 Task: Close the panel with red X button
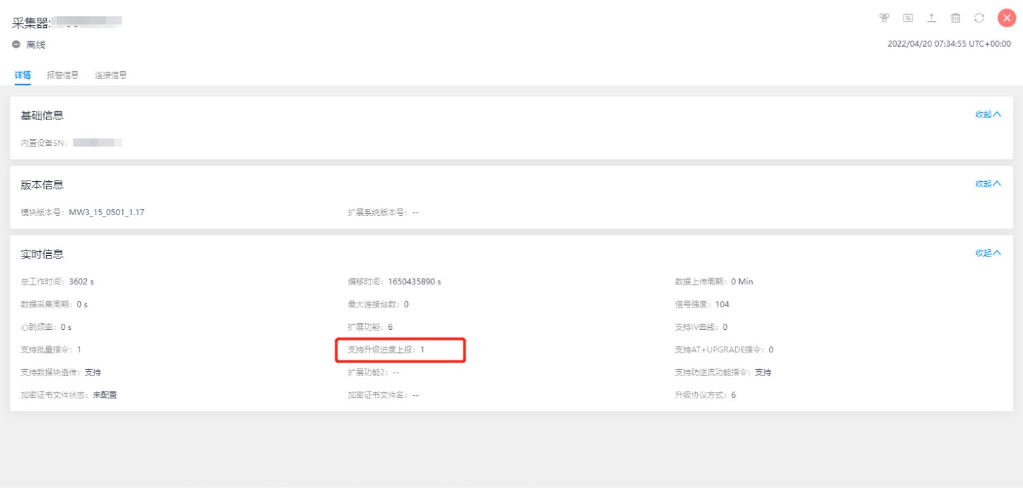[1006, 18]
